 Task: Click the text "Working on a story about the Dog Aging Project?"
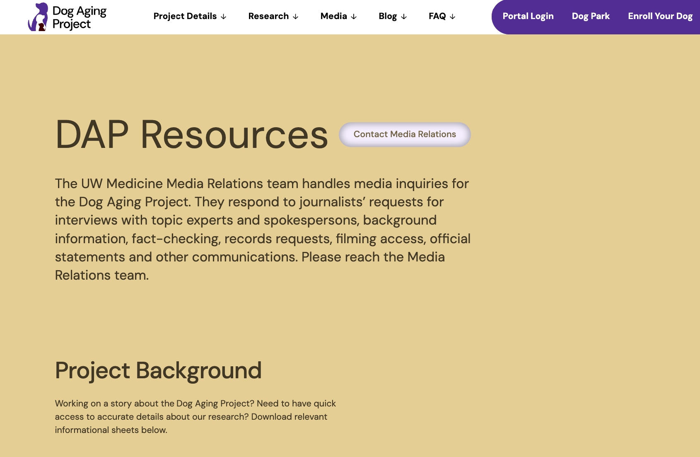click(x=154, y=404)
